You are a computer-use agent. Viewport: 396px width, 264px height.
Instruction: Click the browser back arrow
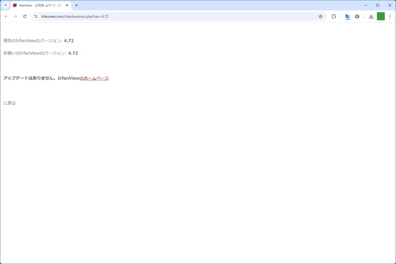click(6, 16)
